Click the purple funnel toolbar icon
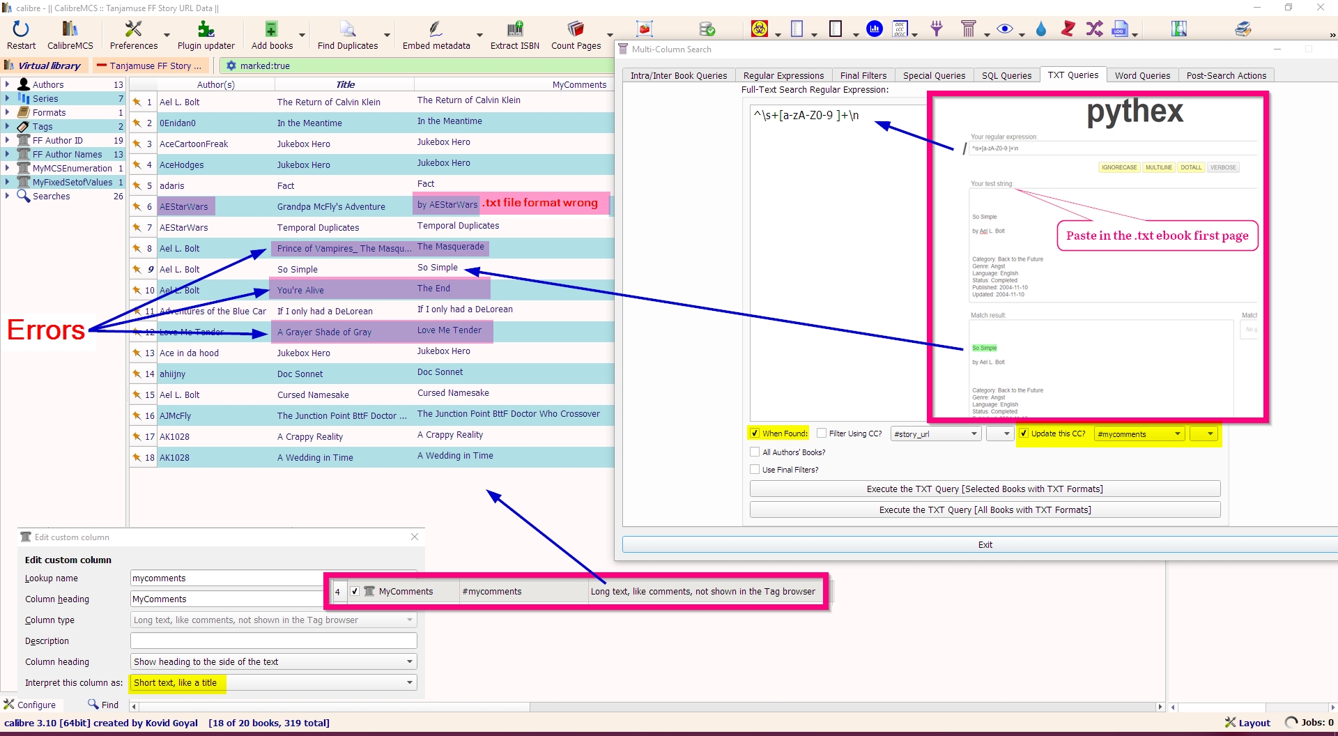 (937, 29)
